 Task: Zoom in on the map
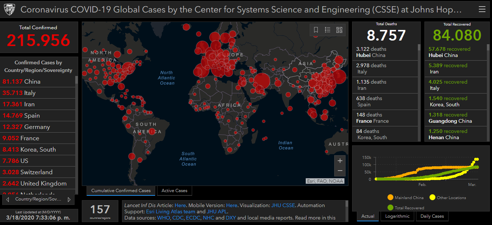click(x=340, y=161)
